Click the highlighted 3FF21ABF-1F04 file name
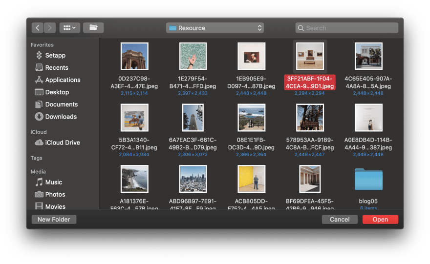Image resolution: width=430 pixels, height=264 pixels. 310,82
